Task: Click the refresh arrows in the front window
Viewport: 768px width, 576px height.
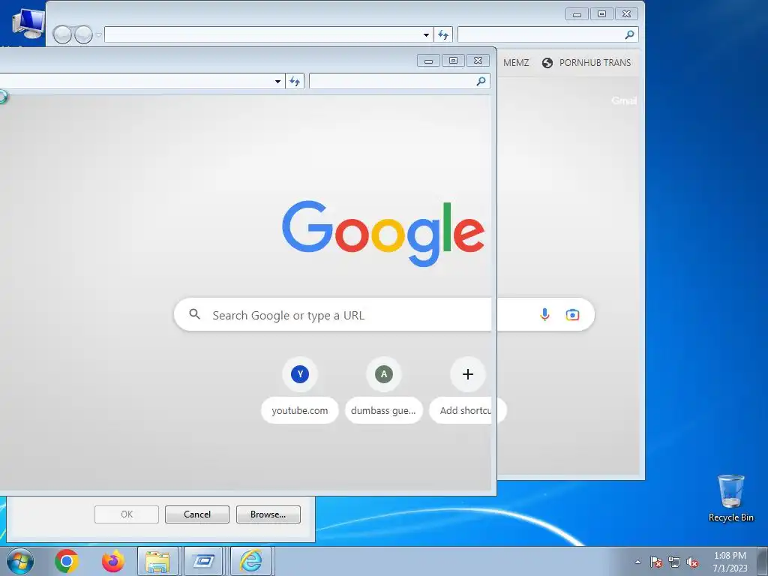Action: pos(295,81)
